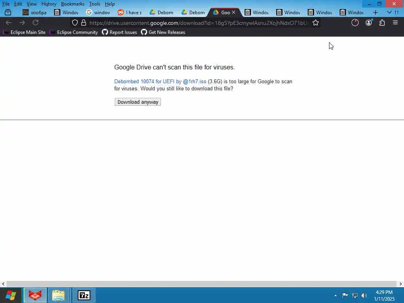
Task: Open 7-Zip from the taskbar
Action: tap(84, 295)
